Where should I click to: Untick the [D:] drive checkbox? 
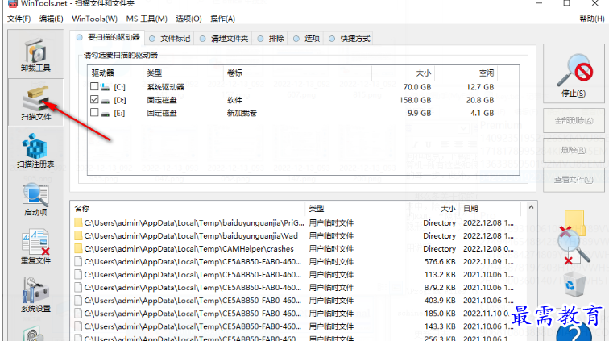94,99
